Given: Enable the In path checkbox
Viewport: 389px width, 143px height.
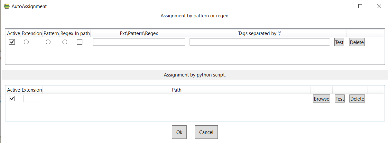Looking at the screenshot, I should click(79, 42).
